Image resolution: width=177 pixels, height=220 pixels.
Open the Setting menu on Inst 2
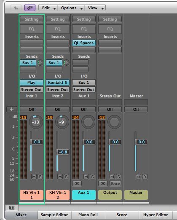point(58,19)
